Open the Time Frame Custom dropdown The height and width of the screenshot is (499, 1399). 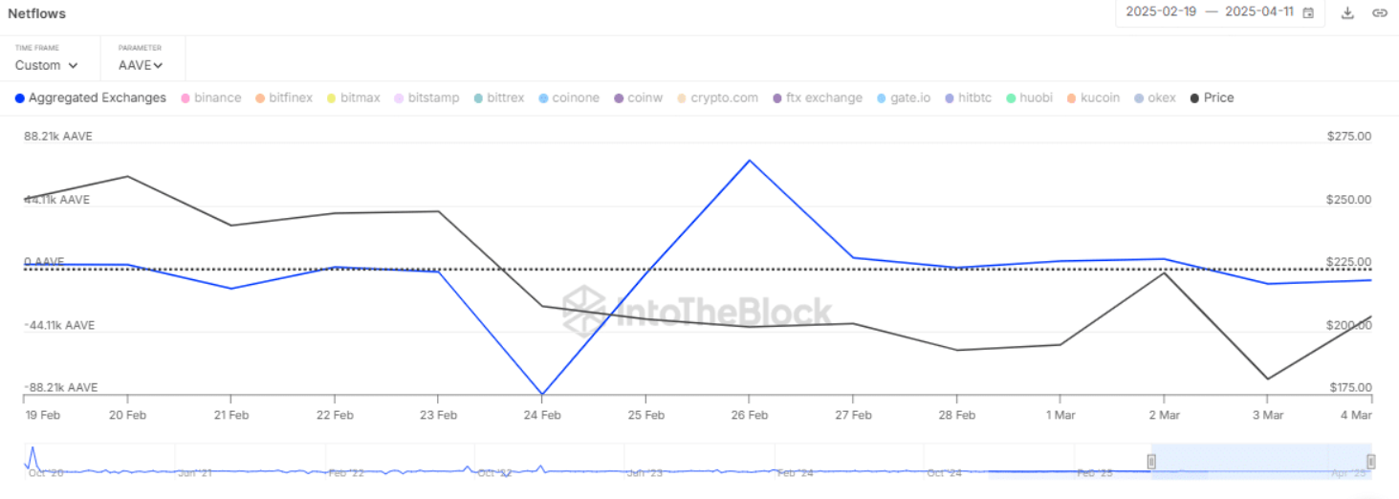tap(46, 65)
